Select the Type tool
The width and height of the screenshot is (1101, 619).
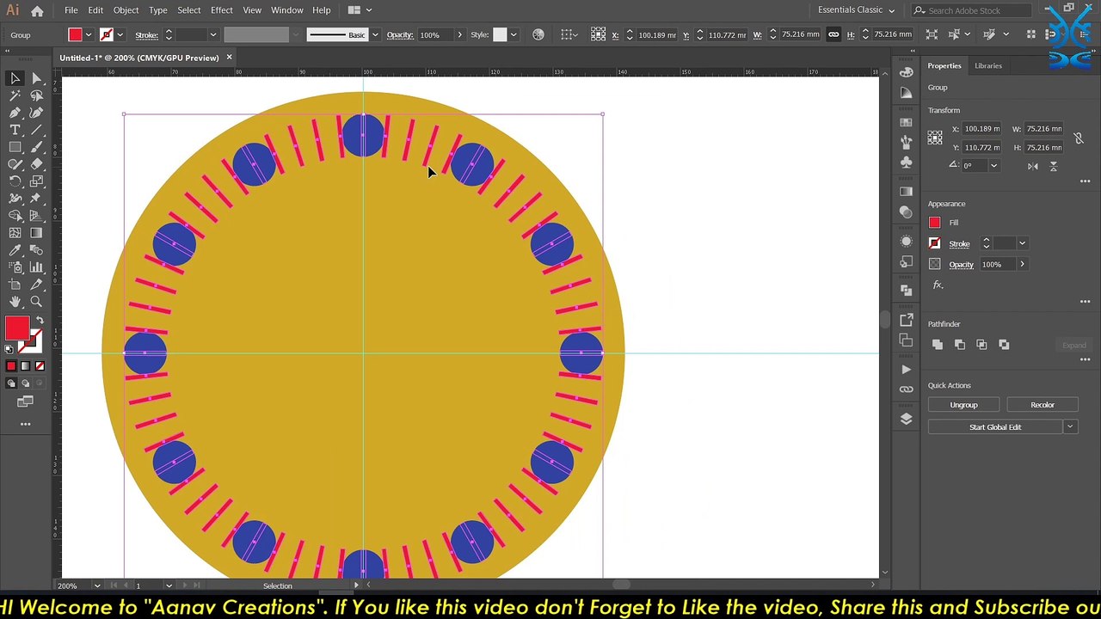(15, 130)
